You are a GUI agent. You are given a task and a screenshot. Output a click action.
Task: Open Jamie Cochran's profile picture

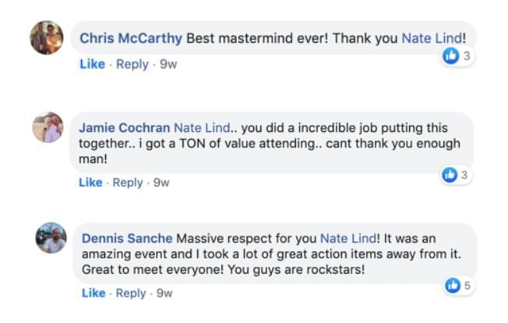pos(48,127)
